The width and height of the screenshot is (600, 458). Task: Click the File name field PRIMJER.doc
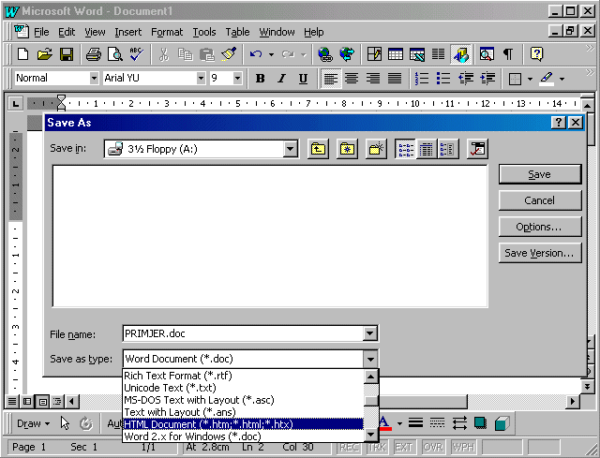(244, 333)
